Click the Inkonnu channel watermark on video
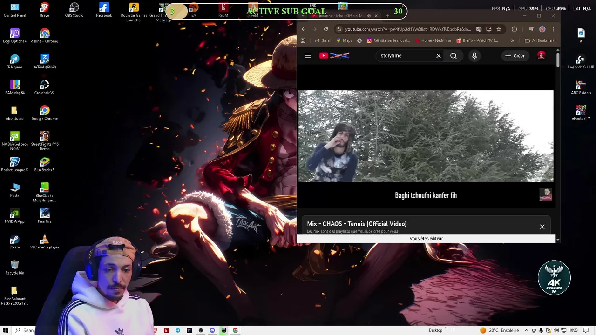This screenshot has height=335, width=596. pos(545,194)
